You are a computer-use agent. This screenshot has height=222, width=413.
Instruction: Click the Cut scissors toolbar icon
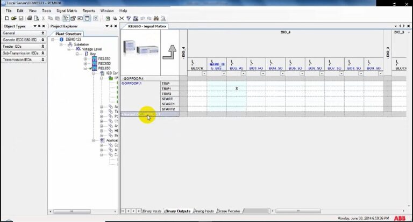coord(44,18)
